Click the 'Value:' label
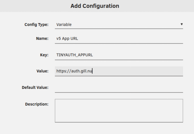The height and width of the screenshot is (134, 194). coord(43,71)
